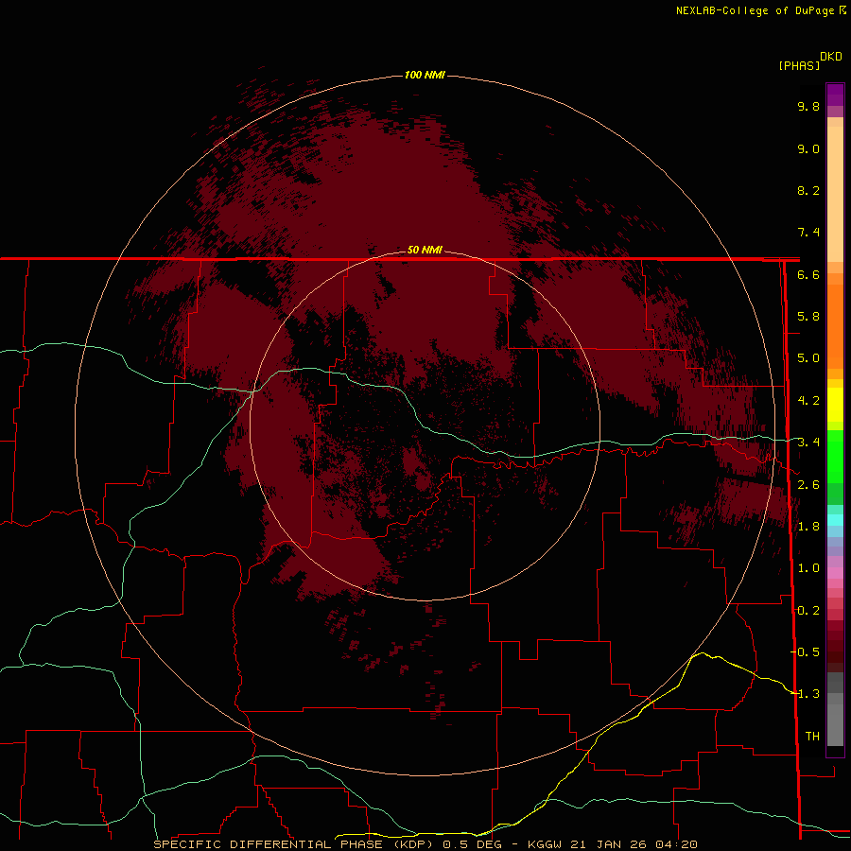This screenshot has width=851, height=851.
Task: Click the -0.5 legend value
Action: (805, 652)
